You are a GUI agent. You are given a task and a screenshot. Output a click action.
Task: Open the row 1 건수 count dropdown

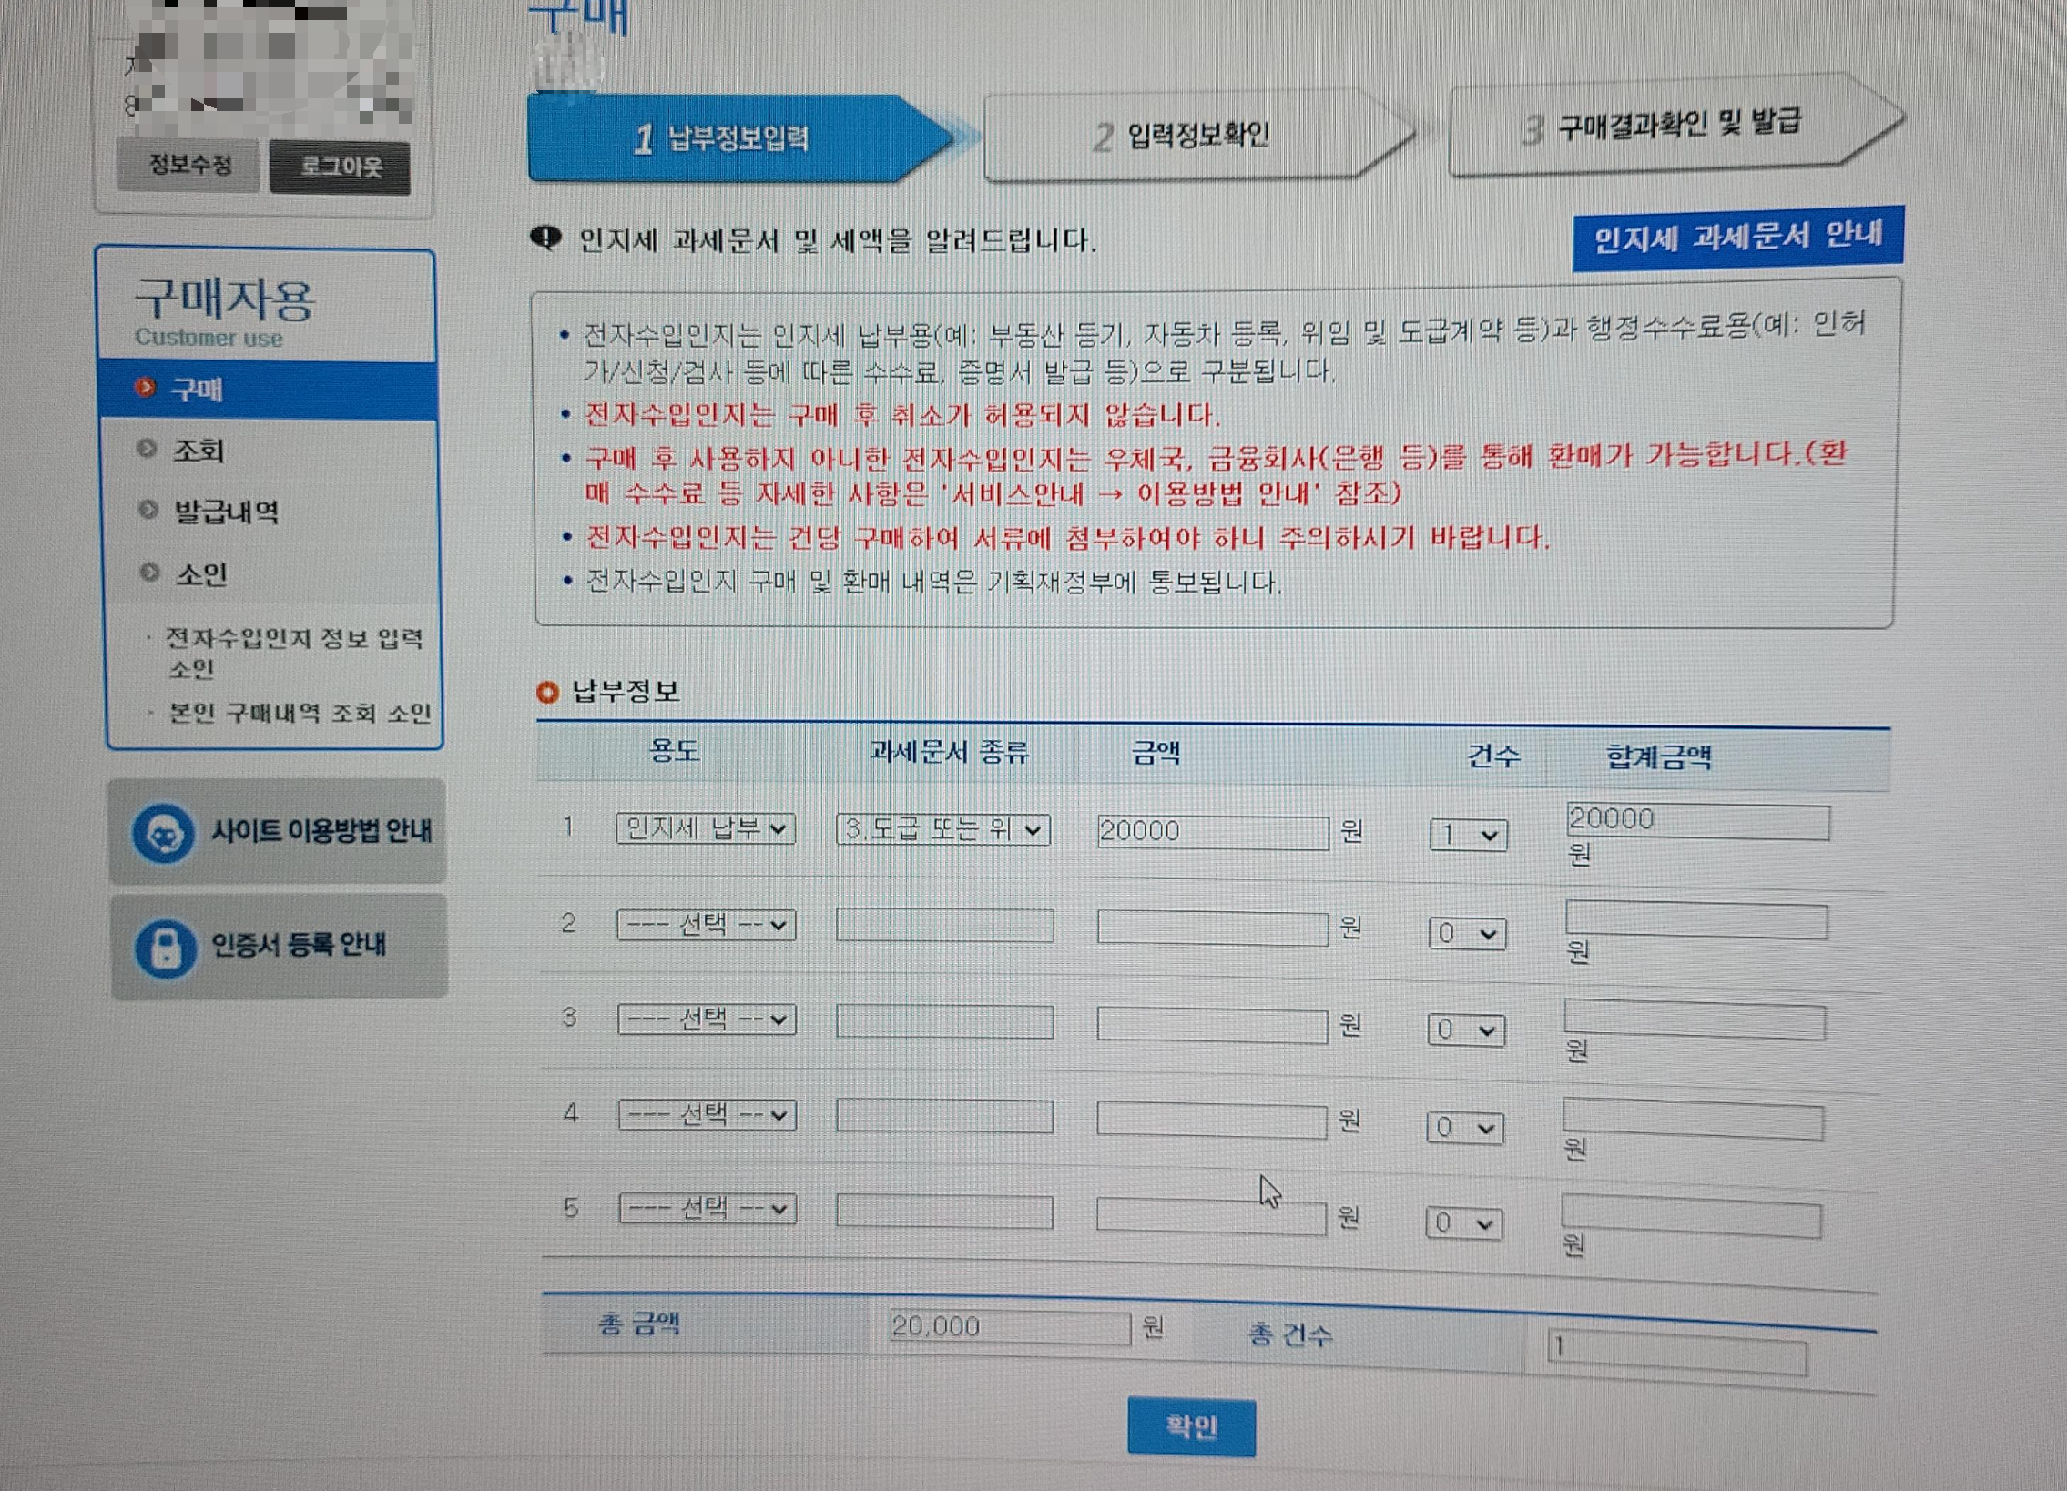click(x=1467, y=836)
